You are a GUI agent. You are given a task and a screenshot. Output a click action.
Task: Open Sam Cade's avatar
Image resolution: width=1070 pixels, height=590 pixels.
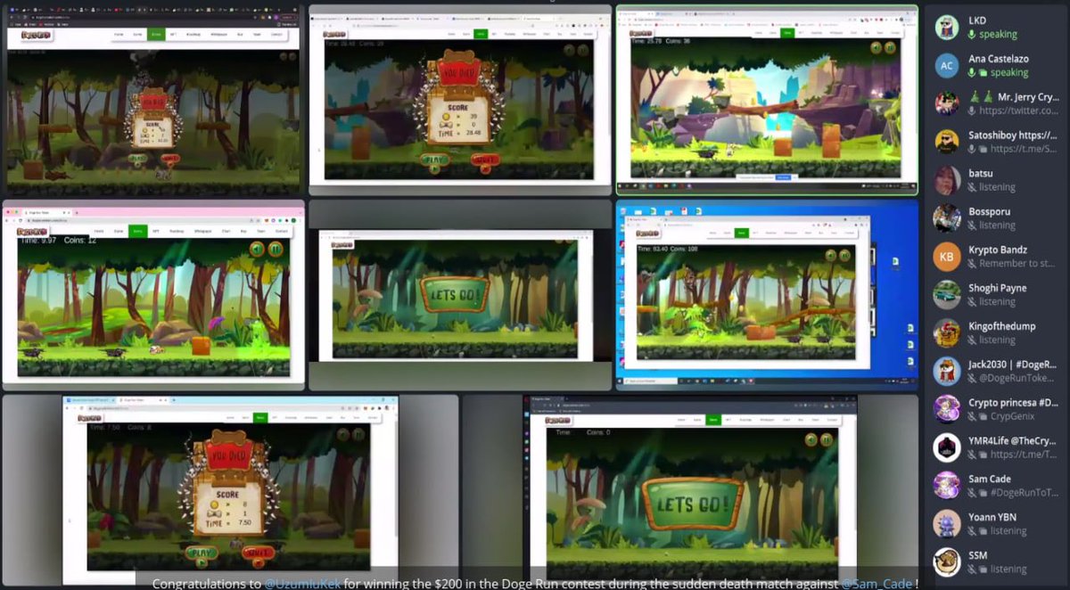click(x=947, y=486)
